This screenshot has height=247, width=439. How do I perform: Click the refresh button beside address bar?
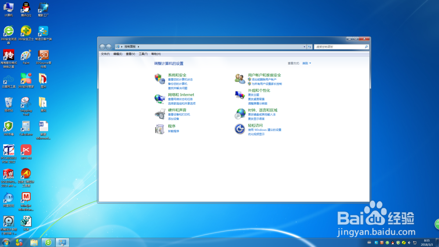pyautogui.click(x=309, y=47)
